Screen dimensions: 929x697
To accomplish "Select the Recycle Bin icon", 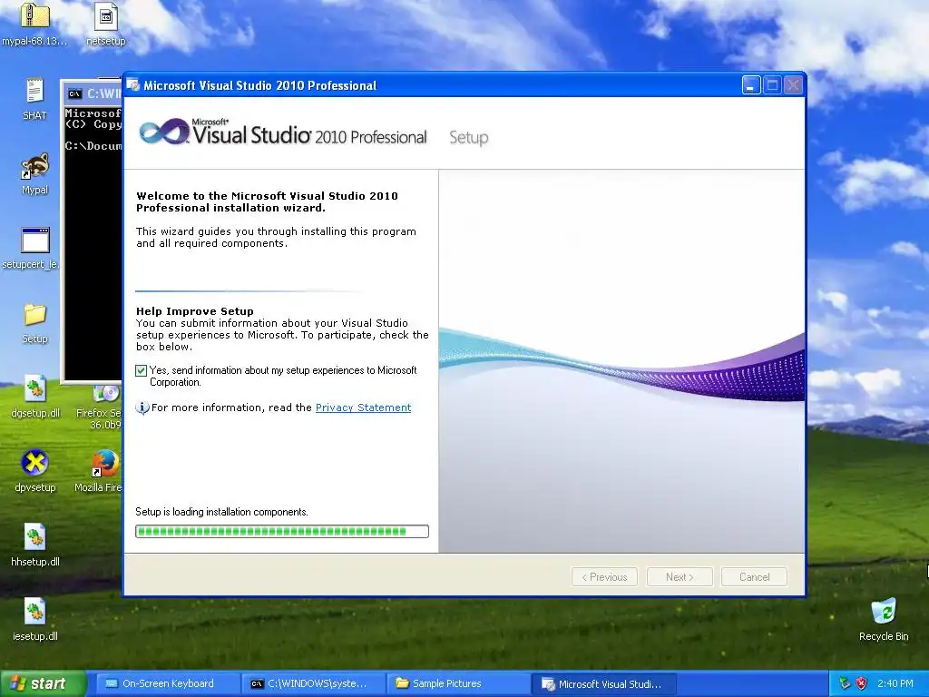I will 884,612.
